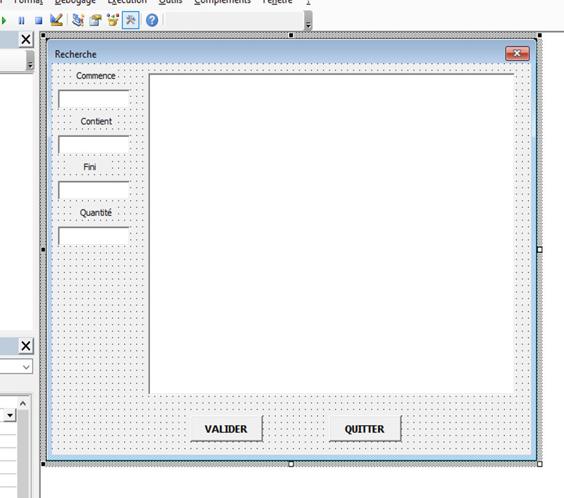Open the Outils menu
The height and width of the screenshot is (498, 564).
[170, 2]
